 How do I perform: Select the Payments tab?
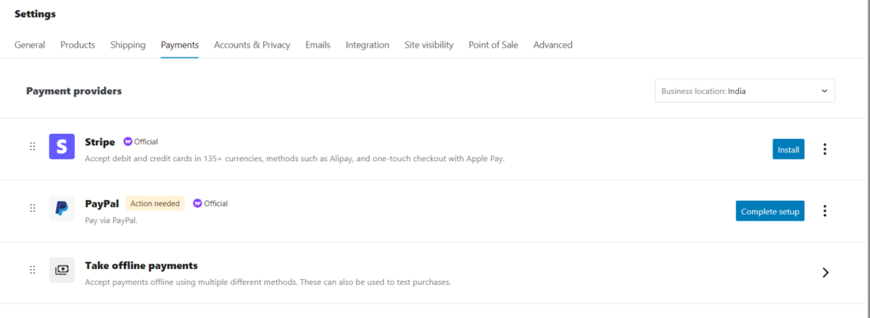tap(180, 45)
